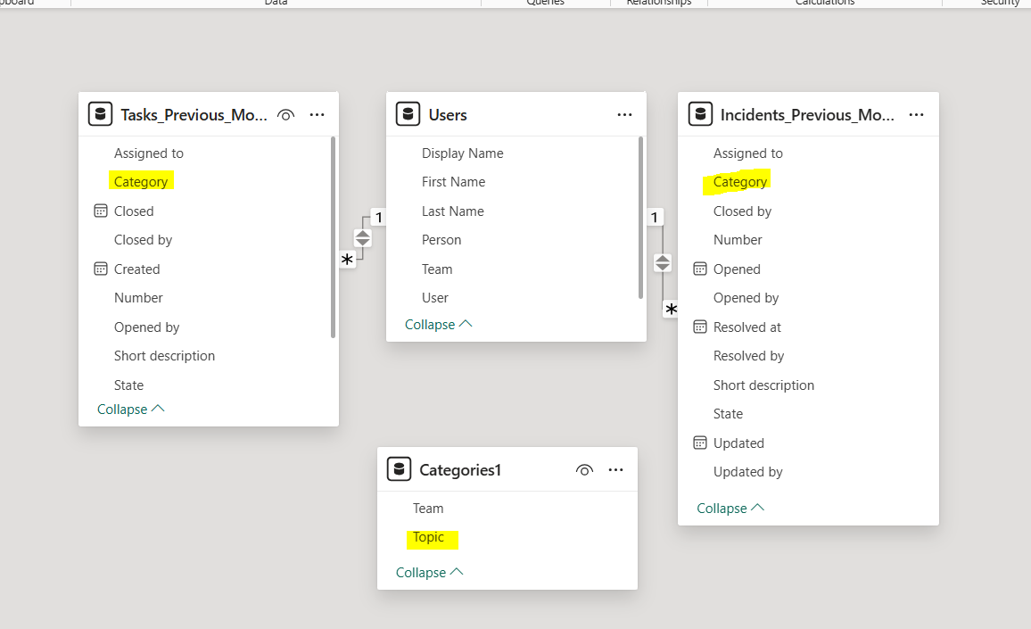
Task: Click calendar icon beside Updated in Incidents table
Action: pos(700,443)
